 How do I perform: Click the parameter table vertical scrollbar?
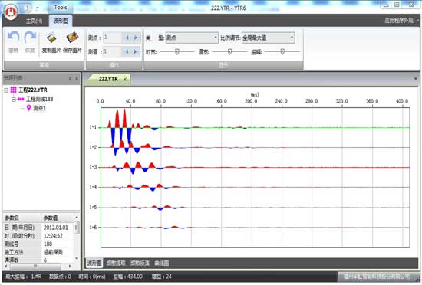click(77, 237)
